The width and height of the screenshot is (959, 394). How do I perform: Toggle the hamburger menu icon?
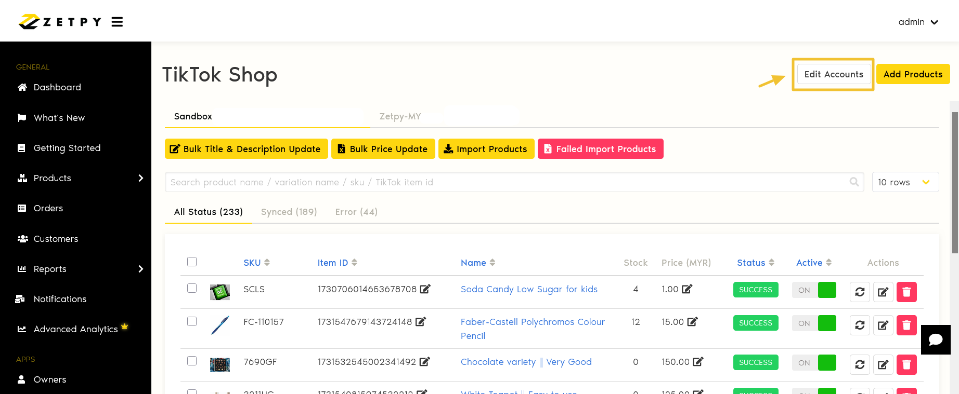click(x=117, y=22)
